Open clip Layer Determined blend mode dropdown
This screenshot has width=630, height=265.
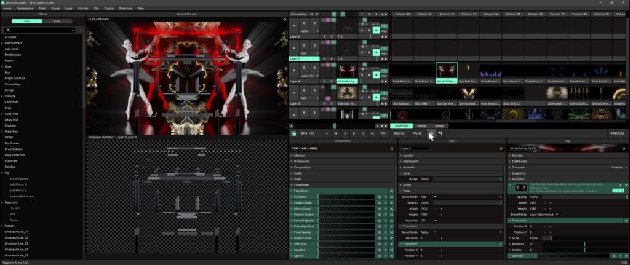(544, 215)
